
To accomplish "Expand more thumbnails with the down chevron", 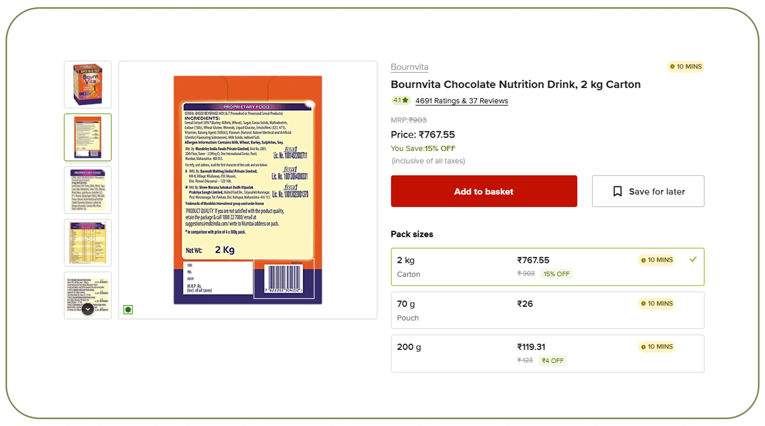I will pyautogui.click(x=88, y=309).
